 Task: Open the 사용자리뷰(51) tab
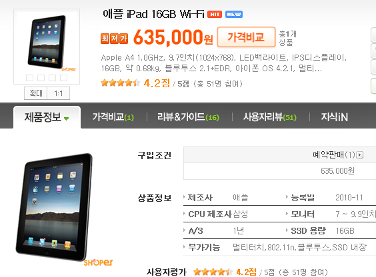tap(270, 117)
